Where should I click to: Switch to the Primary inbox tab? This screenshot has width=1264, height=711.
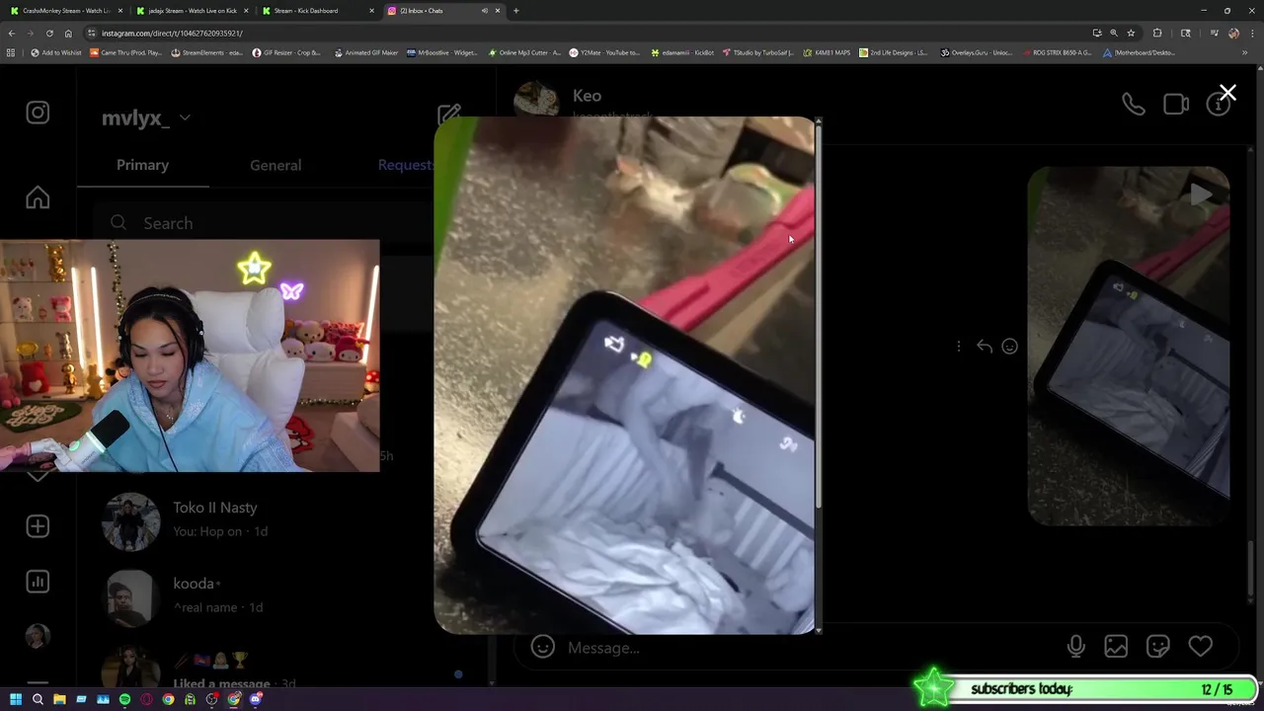coord(142,165)
